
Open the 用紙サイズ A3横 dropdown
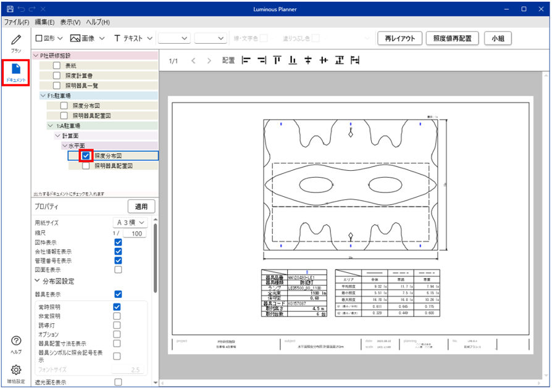[132, 222]
